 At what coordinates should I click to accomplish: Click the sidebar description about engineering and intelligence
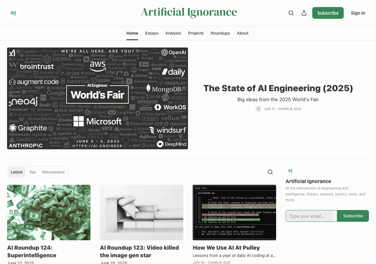(x=325, y=194)
